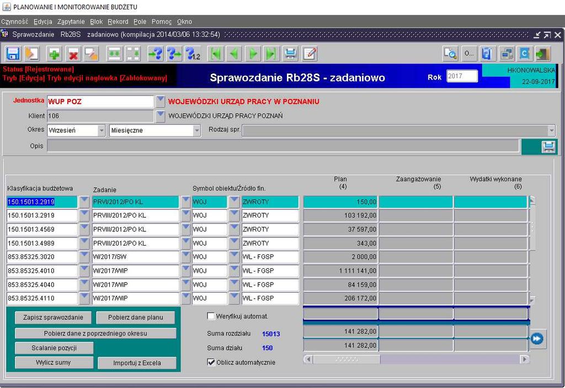
Task: Click the arrow-into-question-mark query icon
Action: click(156, 54)
